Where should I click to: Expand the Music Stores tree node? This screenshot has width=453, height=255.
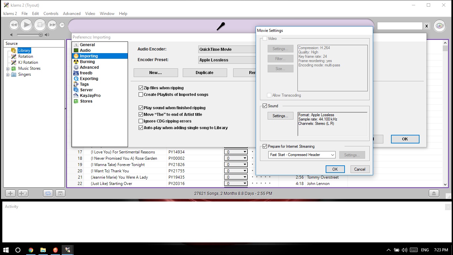pyautogui.click(x=8, y=69)
